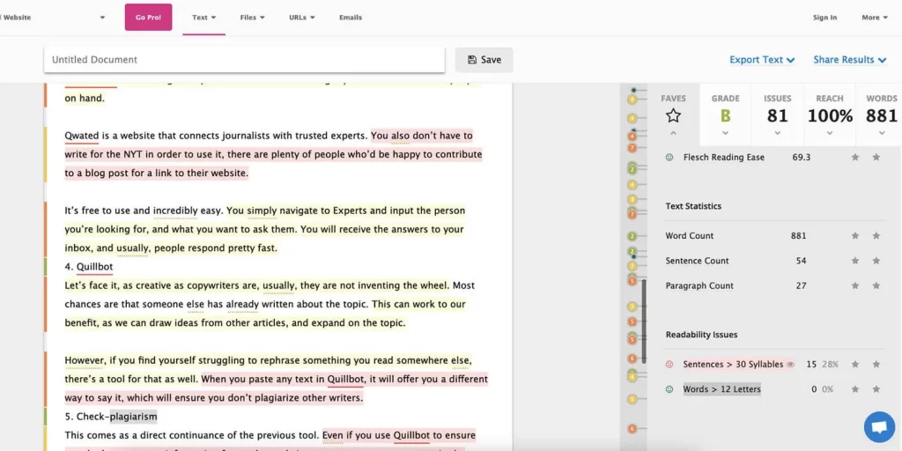Viewport: 902px width, 451px height.
Task: Save the document
Action: [484, 60]
